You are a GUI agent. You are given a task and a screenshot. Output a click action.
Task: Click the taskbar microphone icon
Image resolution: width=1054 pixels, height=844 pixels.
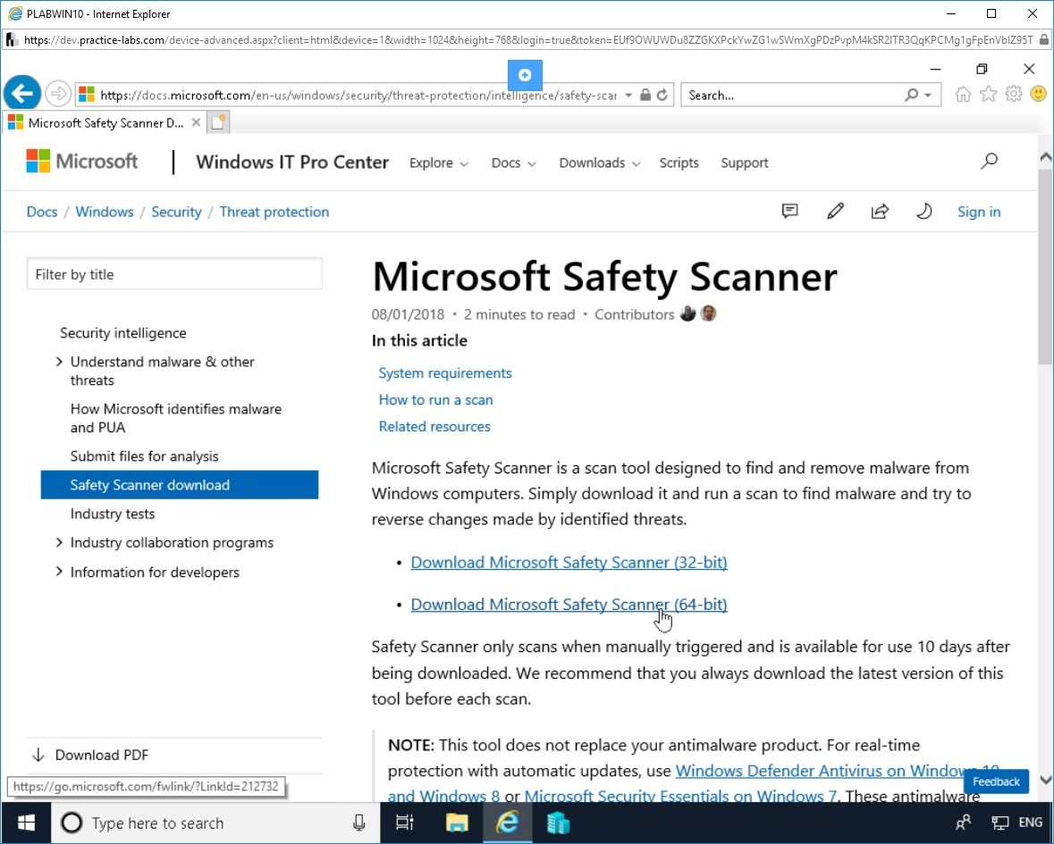359,823
